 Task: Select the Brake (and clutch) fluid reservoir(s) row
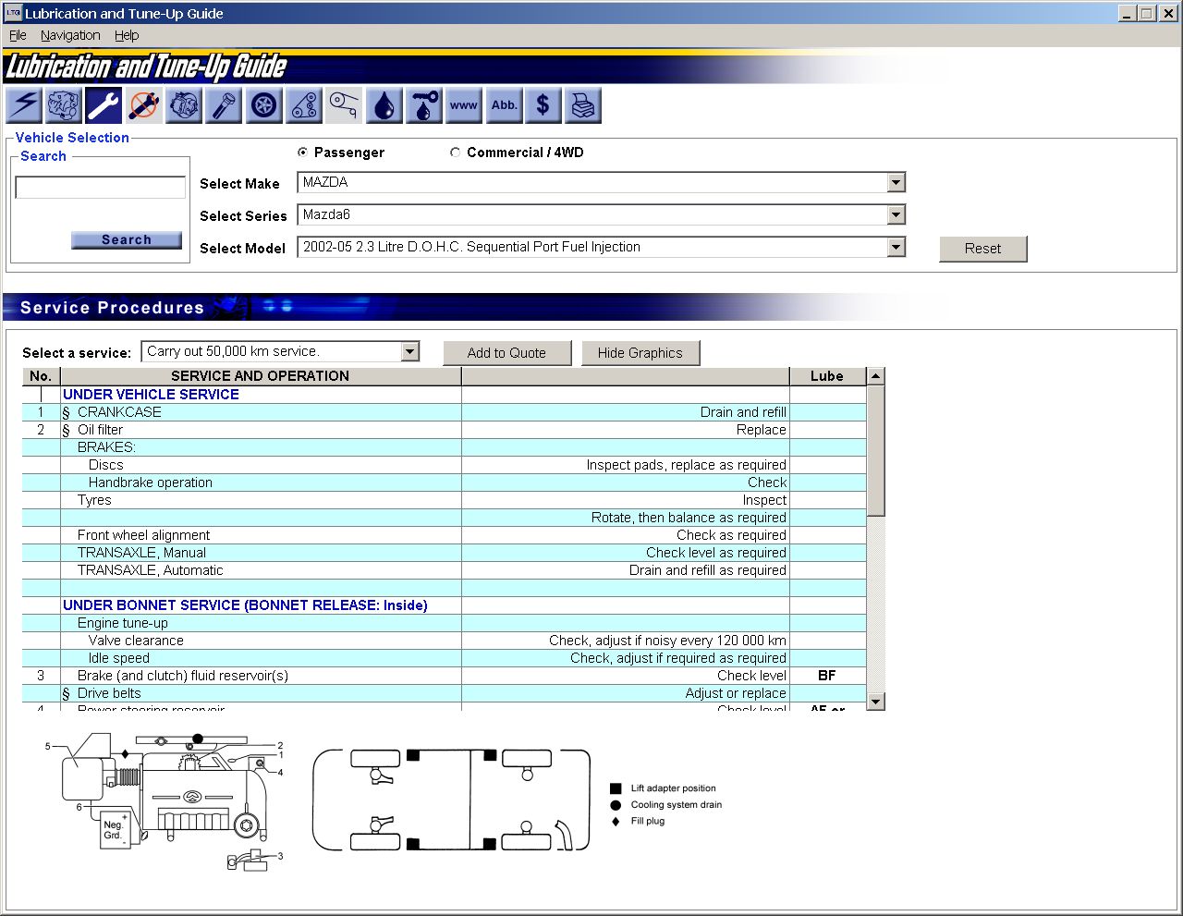(x=445, y=676)
